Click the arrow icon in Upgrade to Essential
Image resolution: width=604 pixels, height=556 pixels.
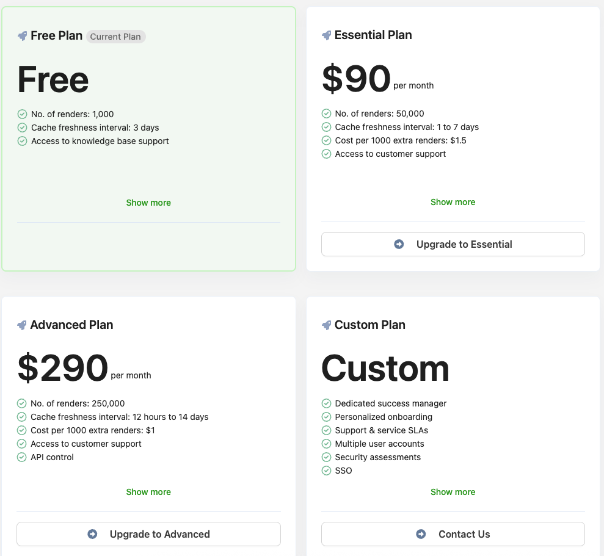pos(398,244)
